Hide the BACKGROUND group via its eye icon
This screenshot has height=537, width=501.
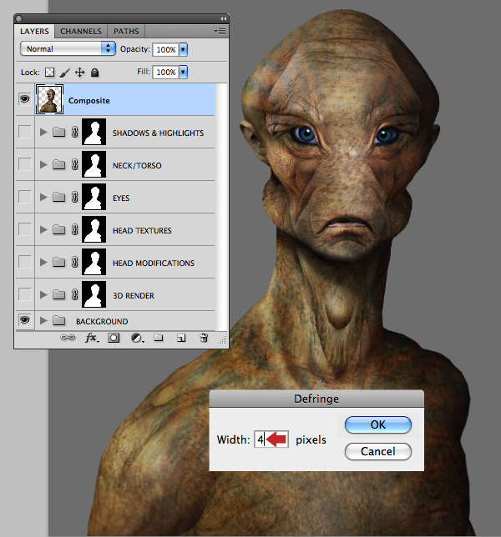[25, 320]
